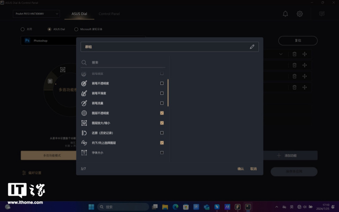Click the 图层放大/缩小 layer zoom icon
This screenshot has width=339, height=212.
pos(84,123)
